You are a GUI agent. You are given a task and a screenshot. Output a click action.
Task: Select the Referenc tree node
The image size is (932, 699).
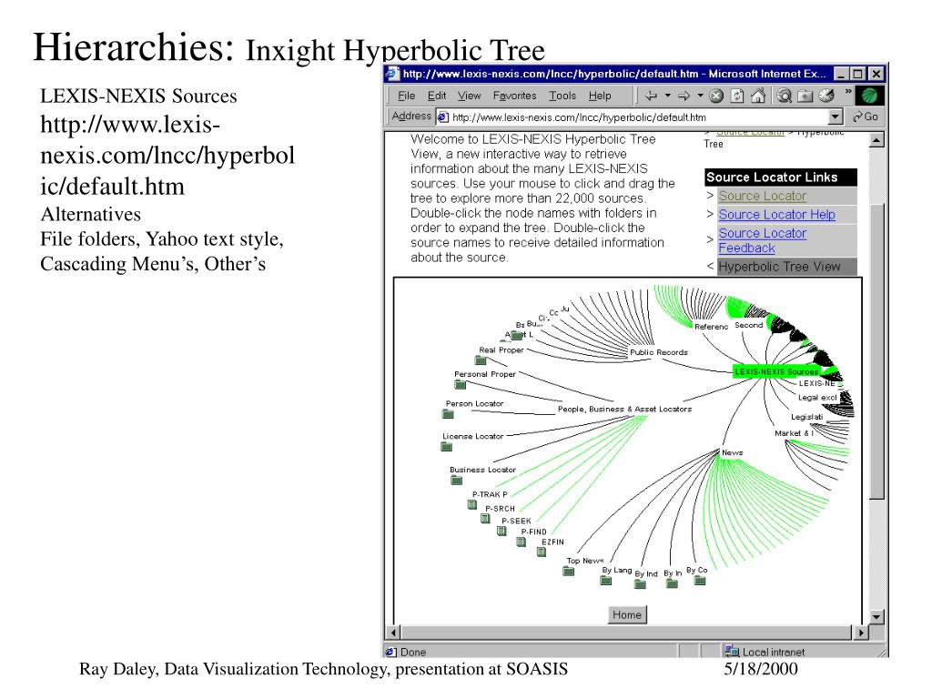pyautogui.click(x=711, y=327)
